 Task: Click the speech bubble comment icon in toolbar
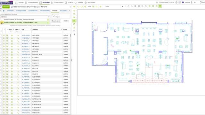pyautogui.click(x=157, y=6)
